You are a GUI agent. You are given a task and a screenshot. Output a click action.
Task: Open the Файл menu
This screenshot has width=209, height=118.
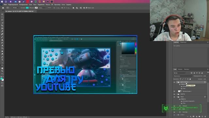[x=5, y=5]
